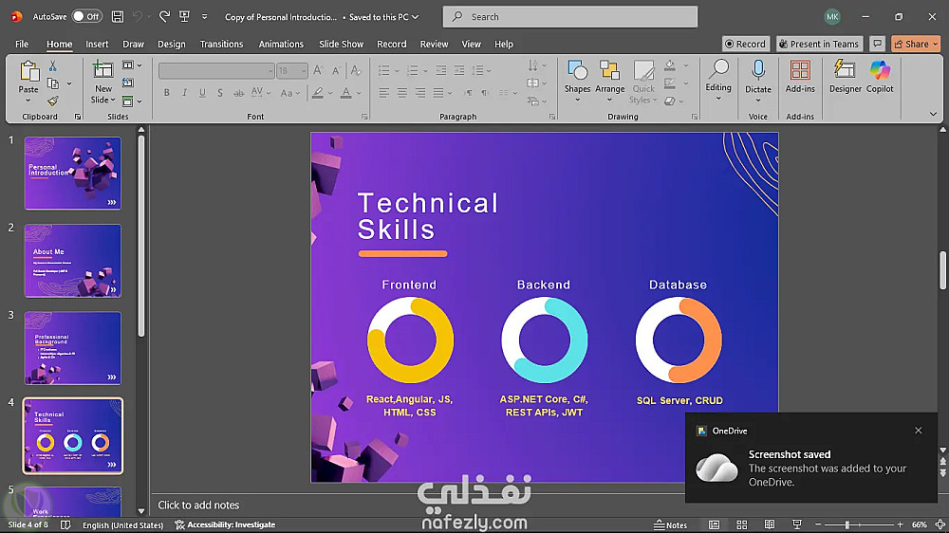Open the Shapes gallery
Image resolution: width=949 pixels, height=533 pixels.
[x=577, y=81]
